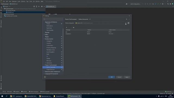Open the Terminal tool window
The height and width of the screenshot is (98, 174).
(24, 92)
